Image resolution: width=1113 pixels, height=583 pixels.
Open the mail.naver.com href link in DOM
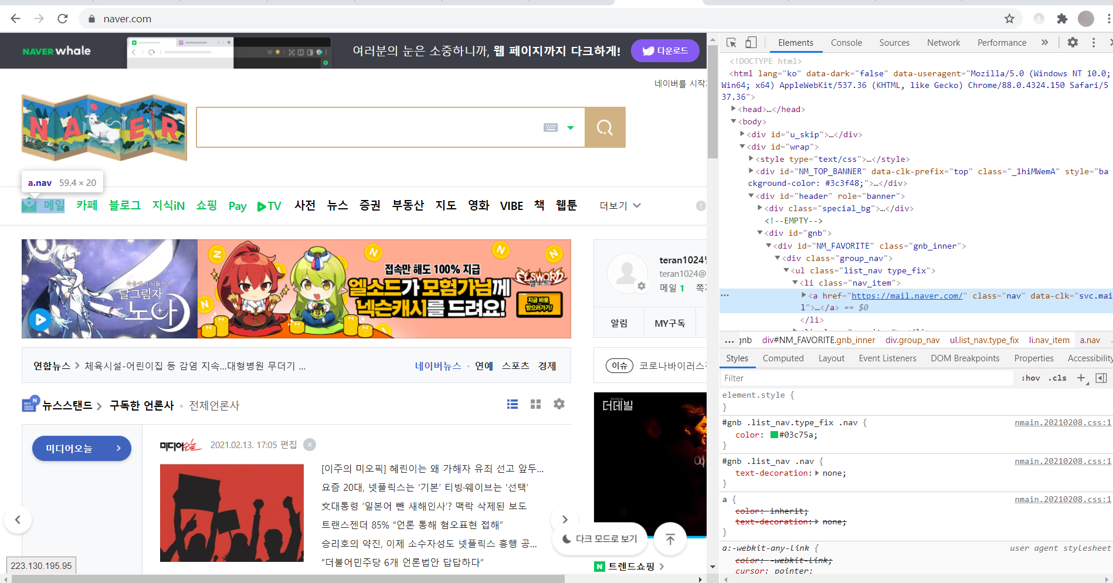click(x=907, y=296)
